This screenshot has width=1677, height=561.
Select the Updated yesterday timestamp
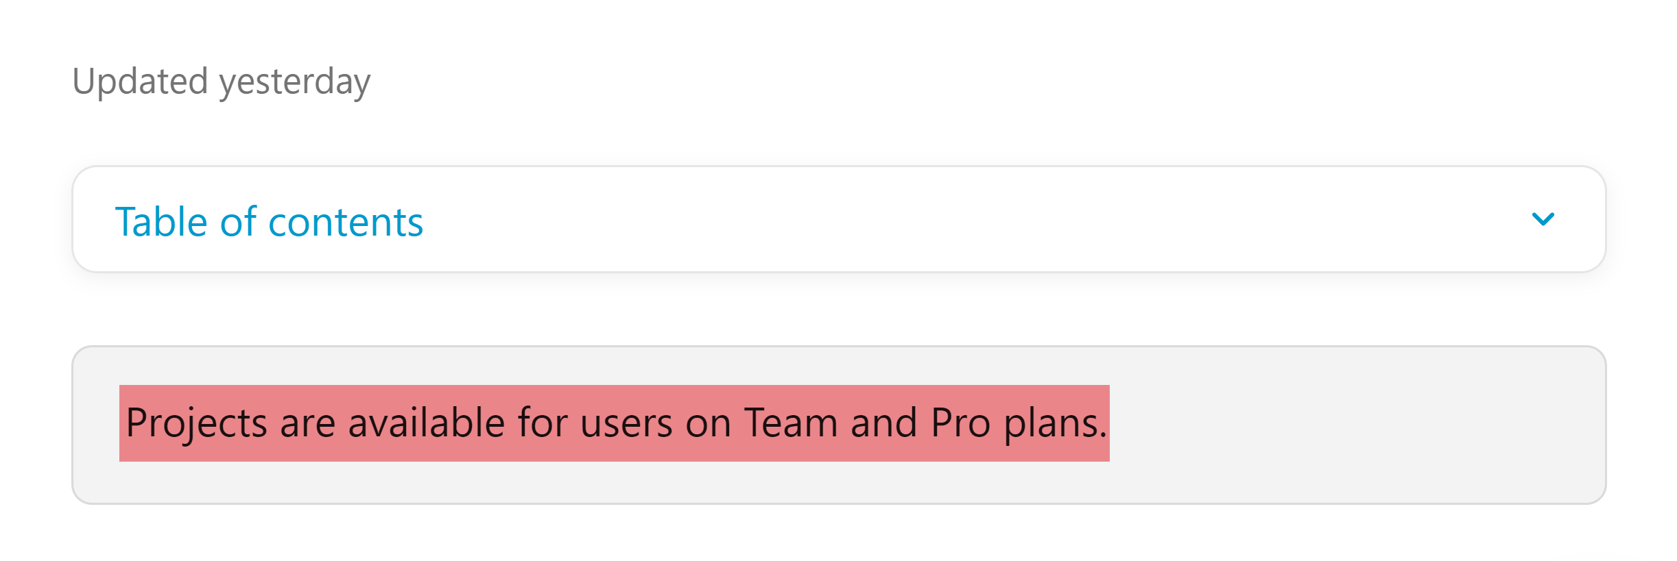(221, 82)
